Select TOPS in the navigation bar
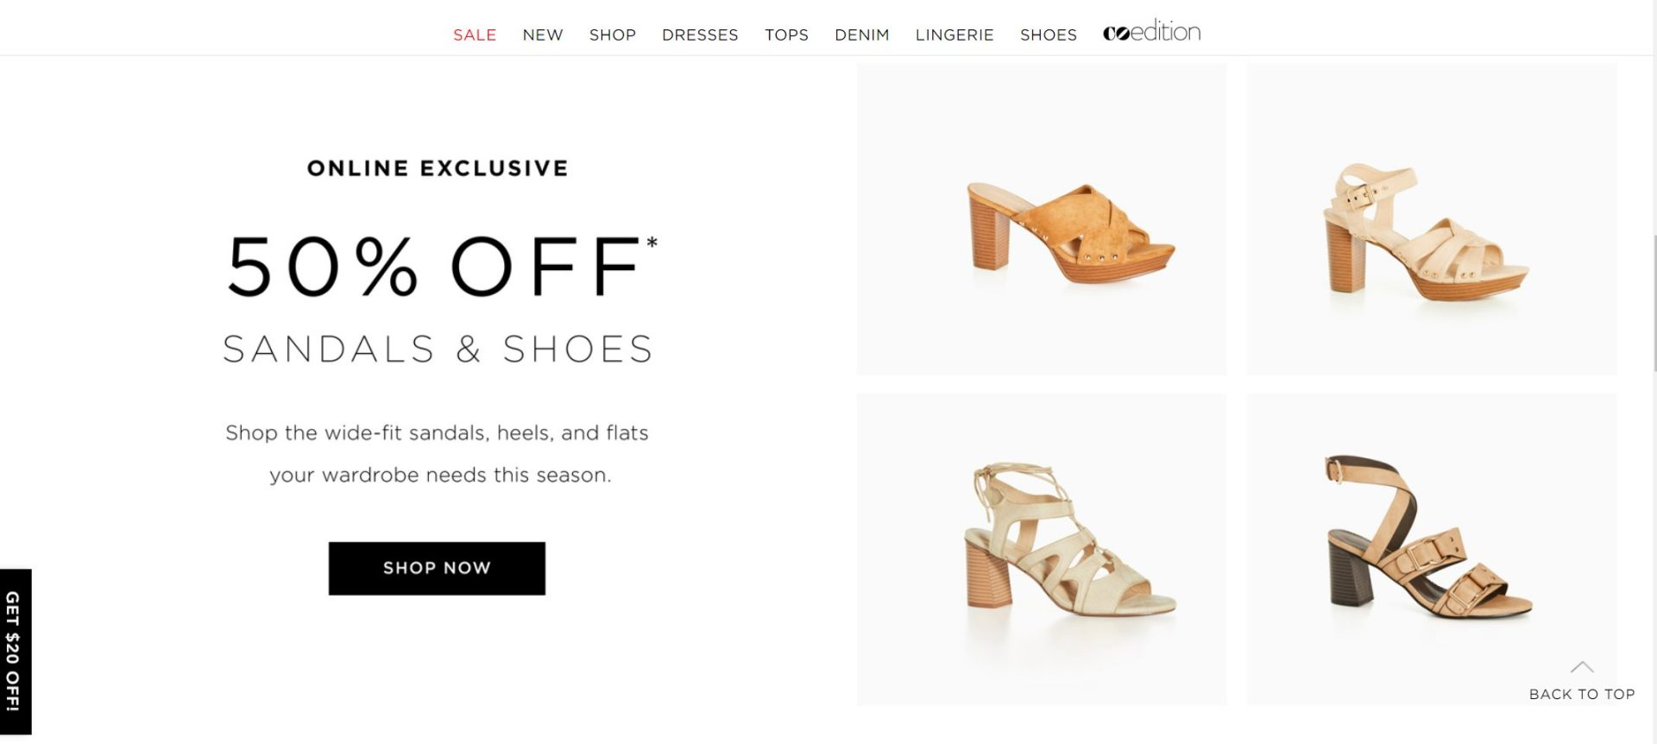 pyautogui.click(x=786, y=35)
